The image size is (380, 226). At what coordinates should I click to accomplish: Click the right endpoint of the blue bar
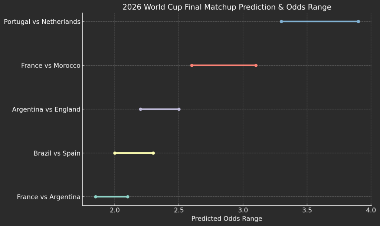[x=358, y=21]
